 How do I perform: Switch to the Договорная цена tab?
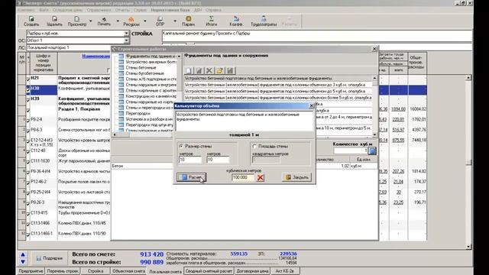252,271
